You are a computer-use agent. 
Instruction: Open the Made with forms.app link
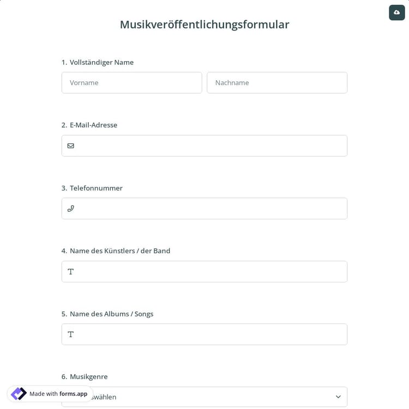pos(58,394)
